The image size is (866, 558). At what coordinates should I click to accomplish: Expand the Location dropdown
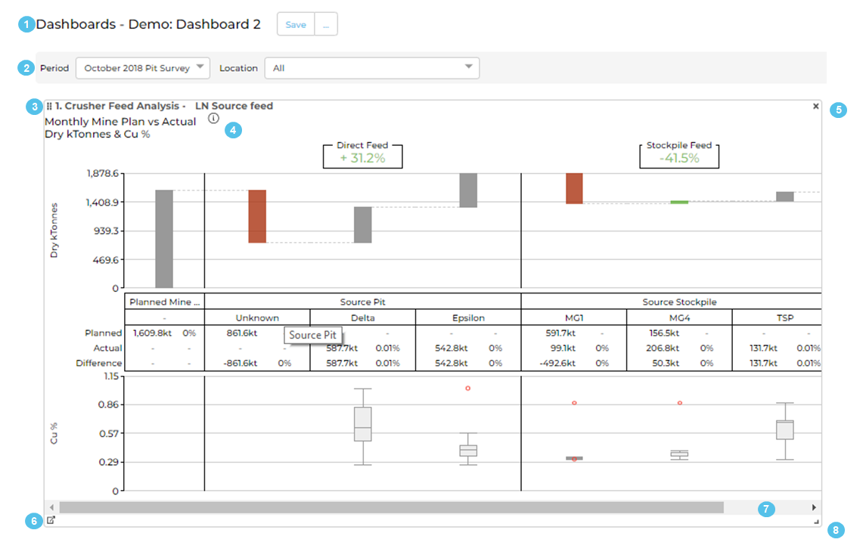tap(371, 68)
